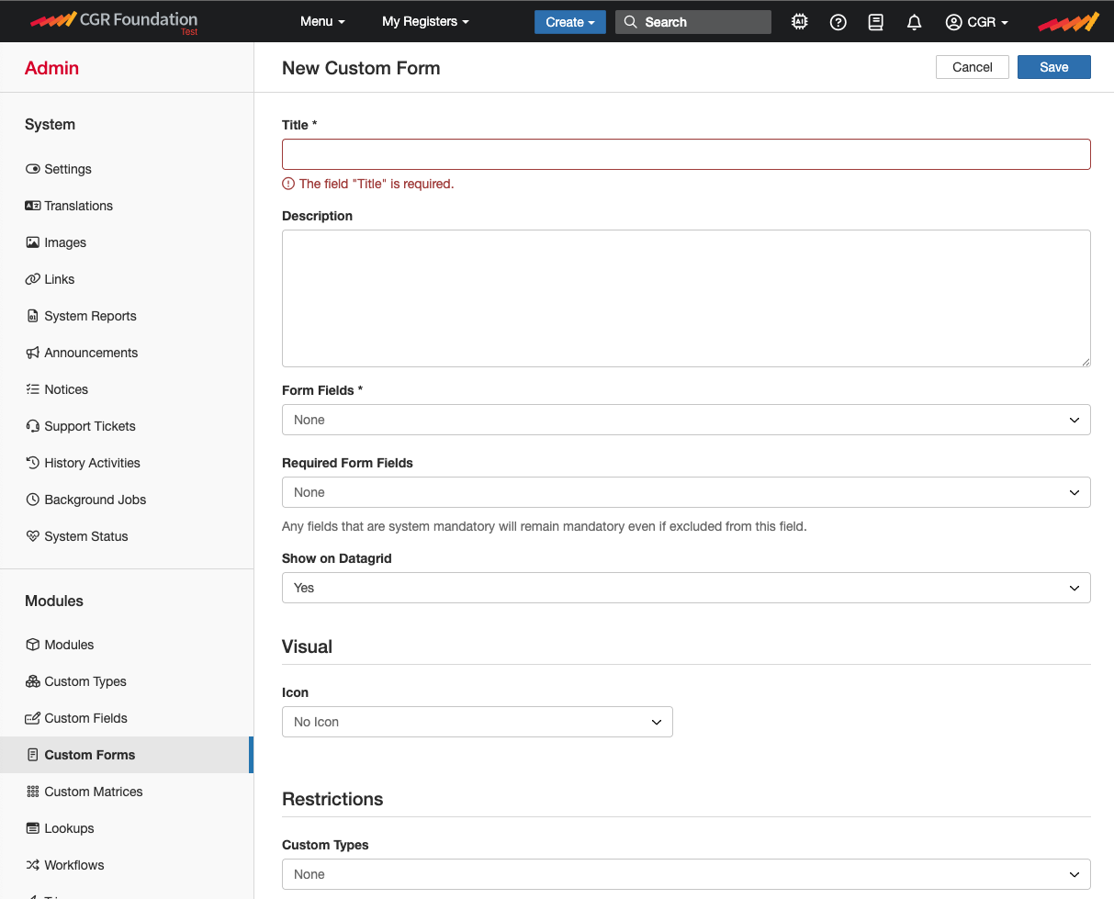This screenshot has height=899, width=1114.
Task: Click into the Description text area
Action: (686, 298)
